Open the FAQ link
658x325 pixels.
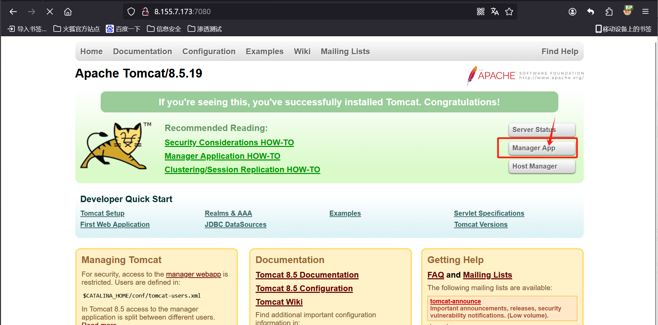(436, 275)
